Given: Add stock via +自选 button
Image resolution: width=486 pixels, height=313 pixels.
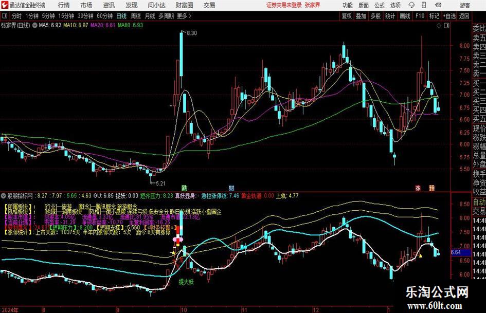Looking at the screenshot, I should point(449,16).
